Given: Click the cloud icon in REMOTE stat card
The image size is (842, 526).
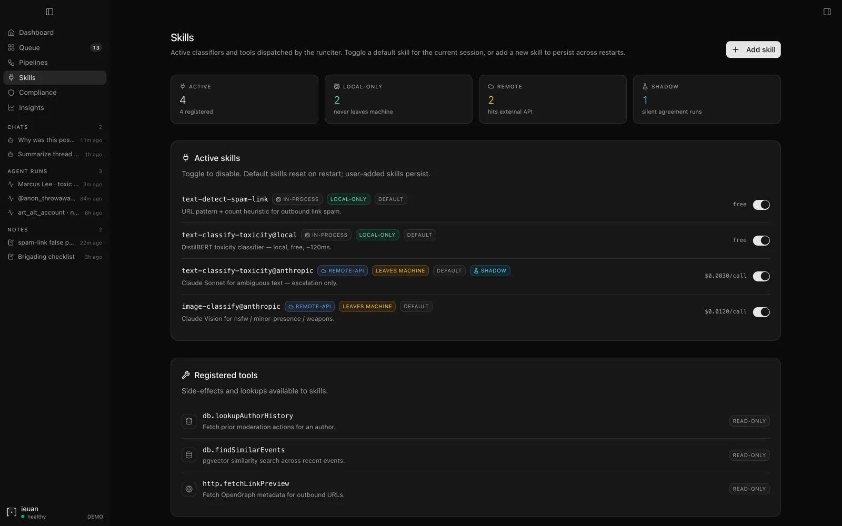Looking at the screenshot, I should (x=491, y=86).
